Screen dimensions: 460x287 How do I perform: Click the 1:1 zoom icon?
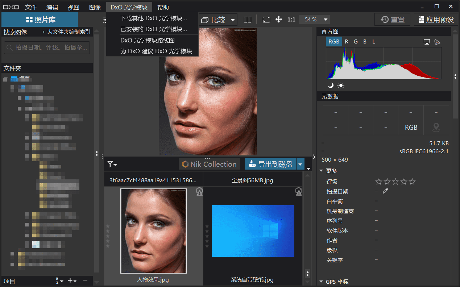pyautogui.click(x=291, y=20)
